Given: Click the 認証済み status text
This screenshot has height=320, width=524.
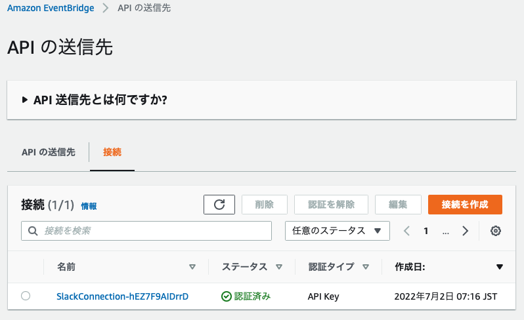Looking at the screenshot, I should (x=252, y=296).
